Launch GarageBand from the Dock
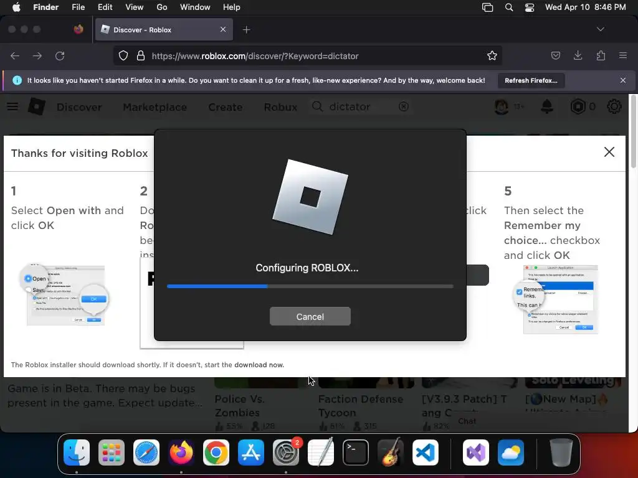Image resolution: width=638 pixels, height=478 pixels. [x=391, y=452]
